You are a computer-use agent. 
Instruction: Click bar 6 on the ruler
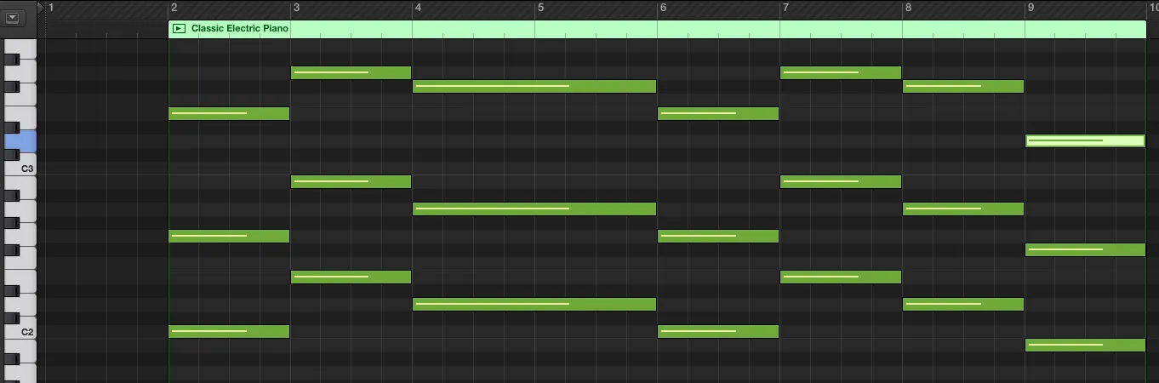[x=663, y=8]
